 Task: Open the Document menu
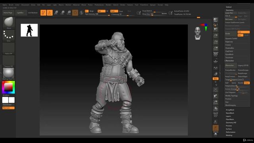(25, 5)
